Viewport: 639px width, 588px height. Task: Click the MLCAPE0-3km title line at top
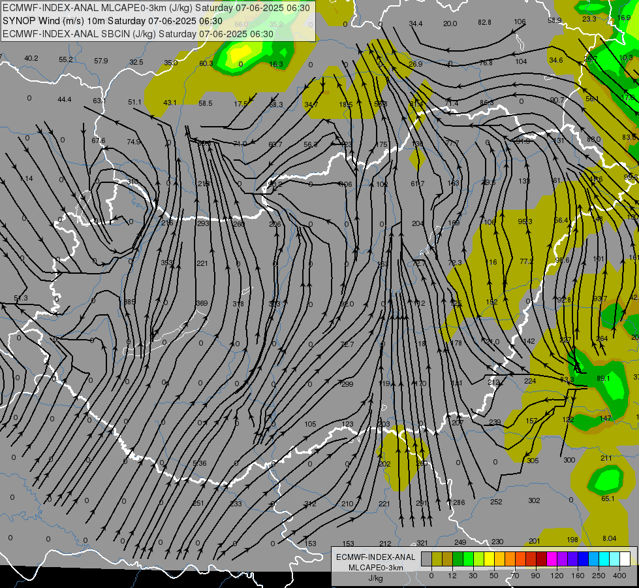coord(156,8)
